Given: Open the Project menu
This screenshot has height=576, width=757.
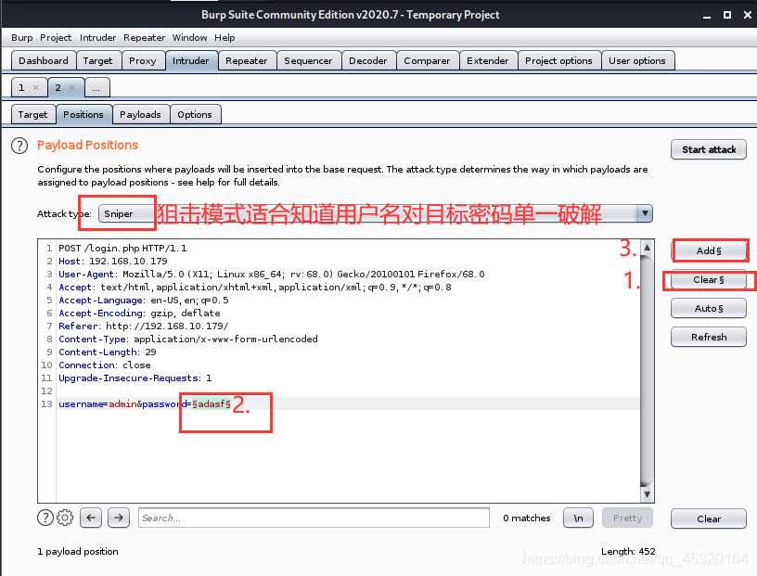Looking at the screenshot, I should click(x=56, y=38).
